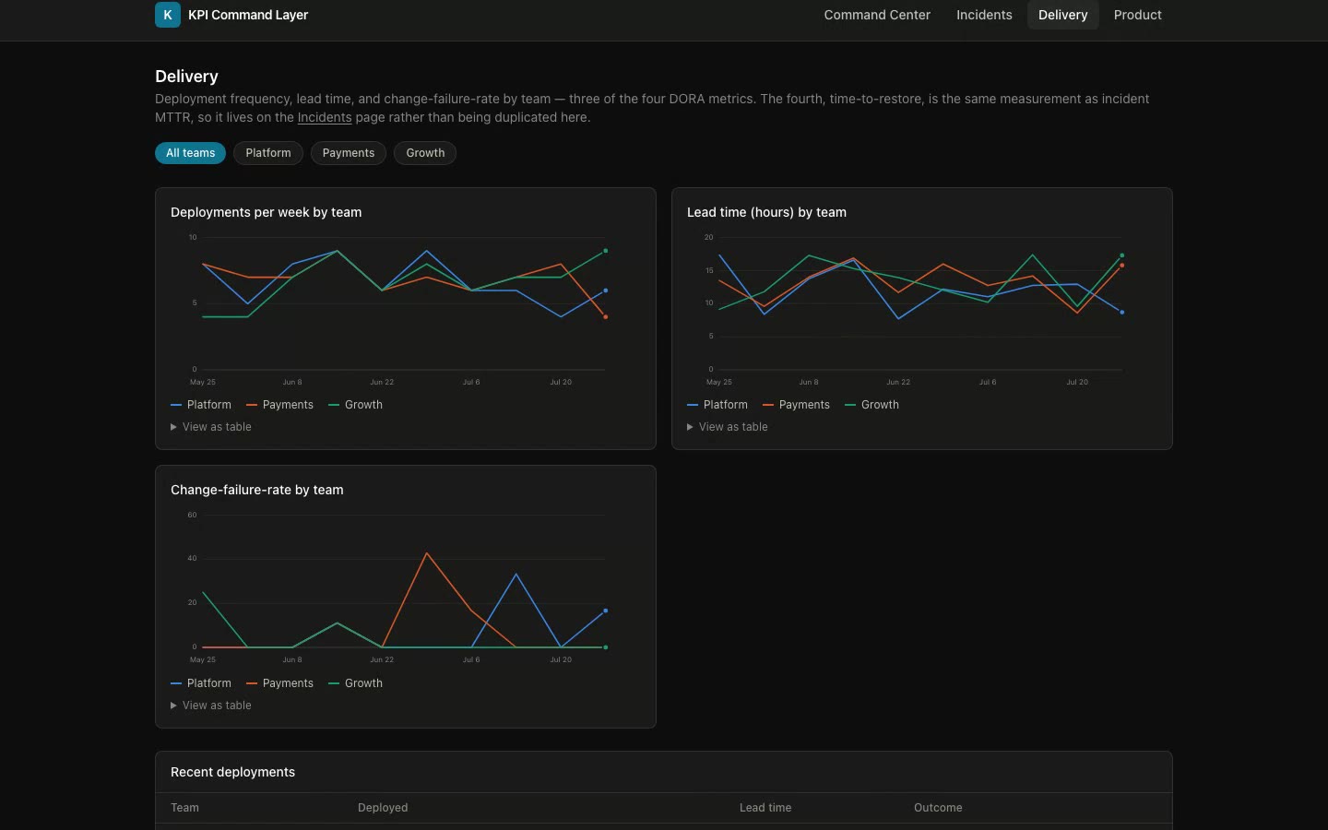Select the All teams filter chip
The height and width of the screenshot is (830, 1328).
click(x=190, y=153)
